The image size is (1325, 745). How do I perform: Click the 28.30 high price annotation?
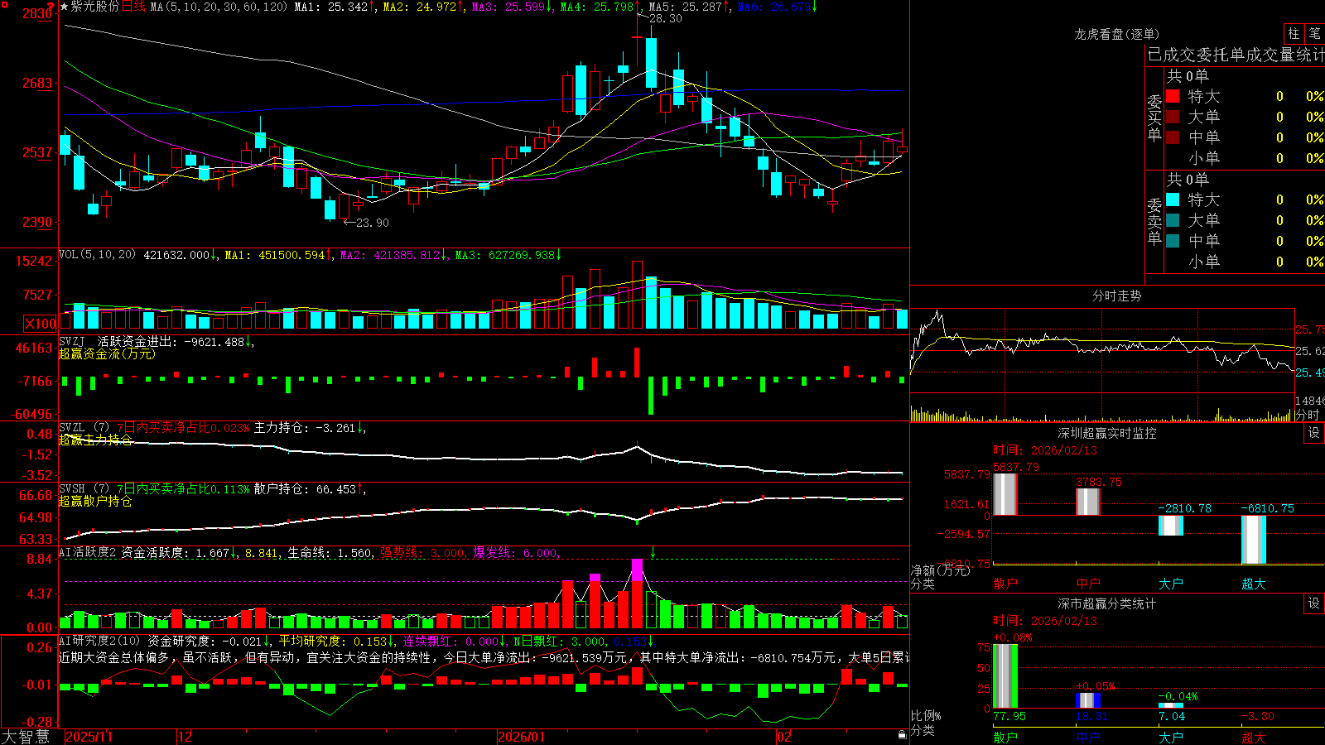click(x=665, y=18)
